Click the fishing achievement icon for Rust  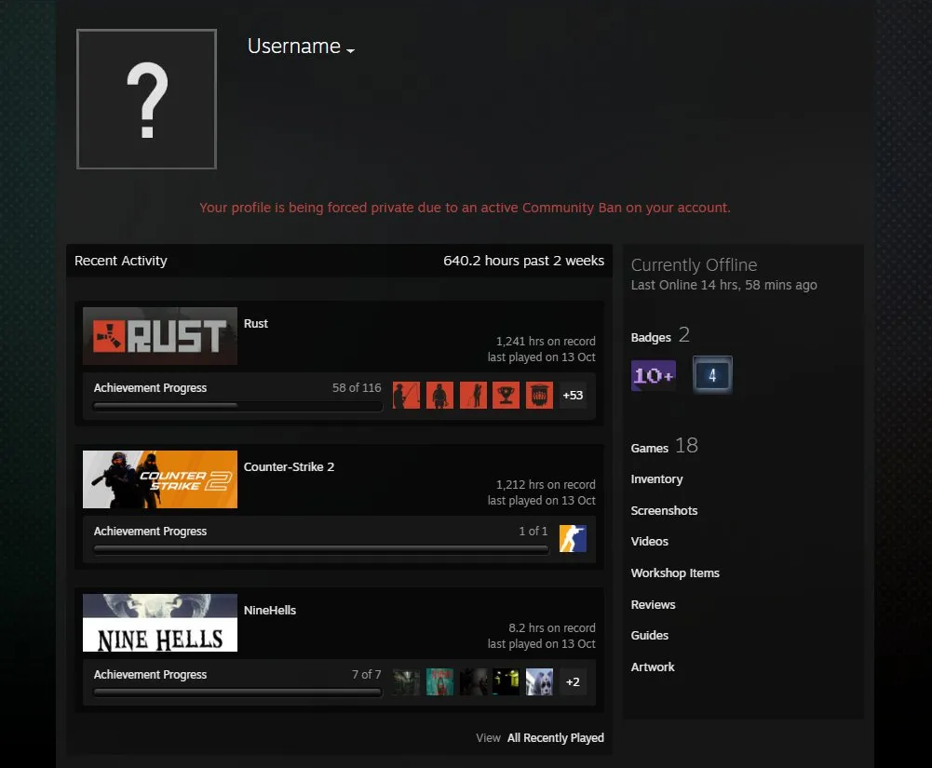coord(407,396)
